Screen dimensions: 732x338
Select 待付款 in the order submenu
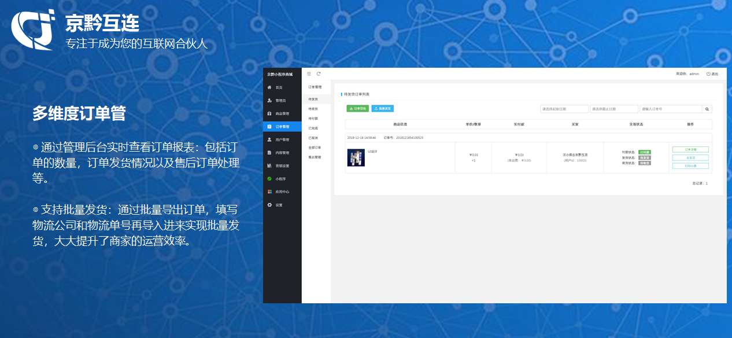click(313, 119)
